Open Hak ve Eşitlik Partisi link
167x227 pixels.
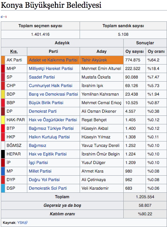pyautogui.click(x=48, y=154)
